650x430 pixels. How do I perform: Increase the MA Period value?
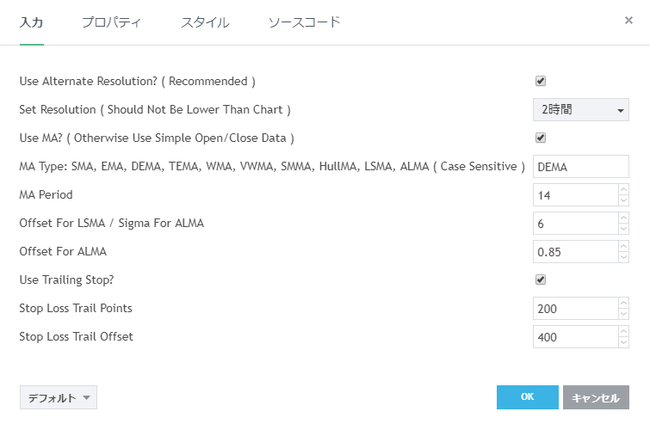tap(623, 190)
